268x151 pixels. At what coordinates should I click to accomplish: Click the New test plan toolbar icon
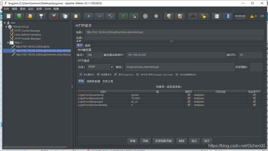tap(9, 16)
